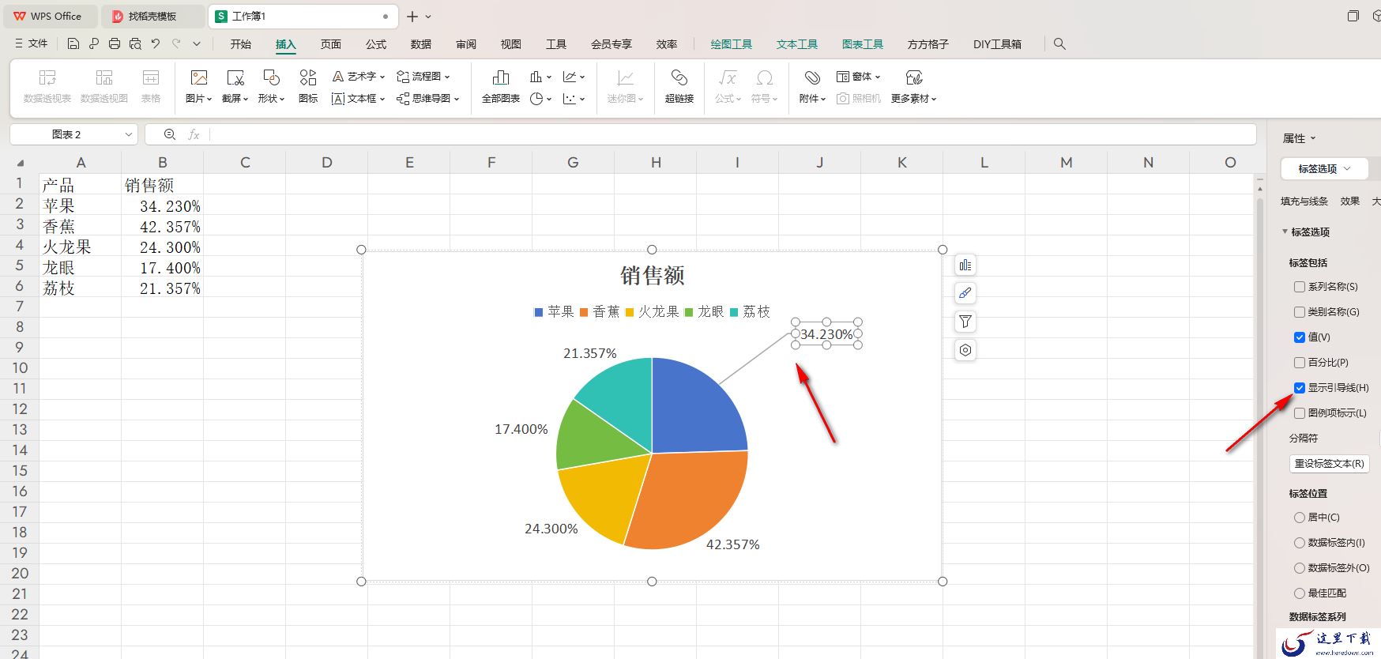
Task: Switch to 数据 ribbon tab
Action: pos(421,44)
